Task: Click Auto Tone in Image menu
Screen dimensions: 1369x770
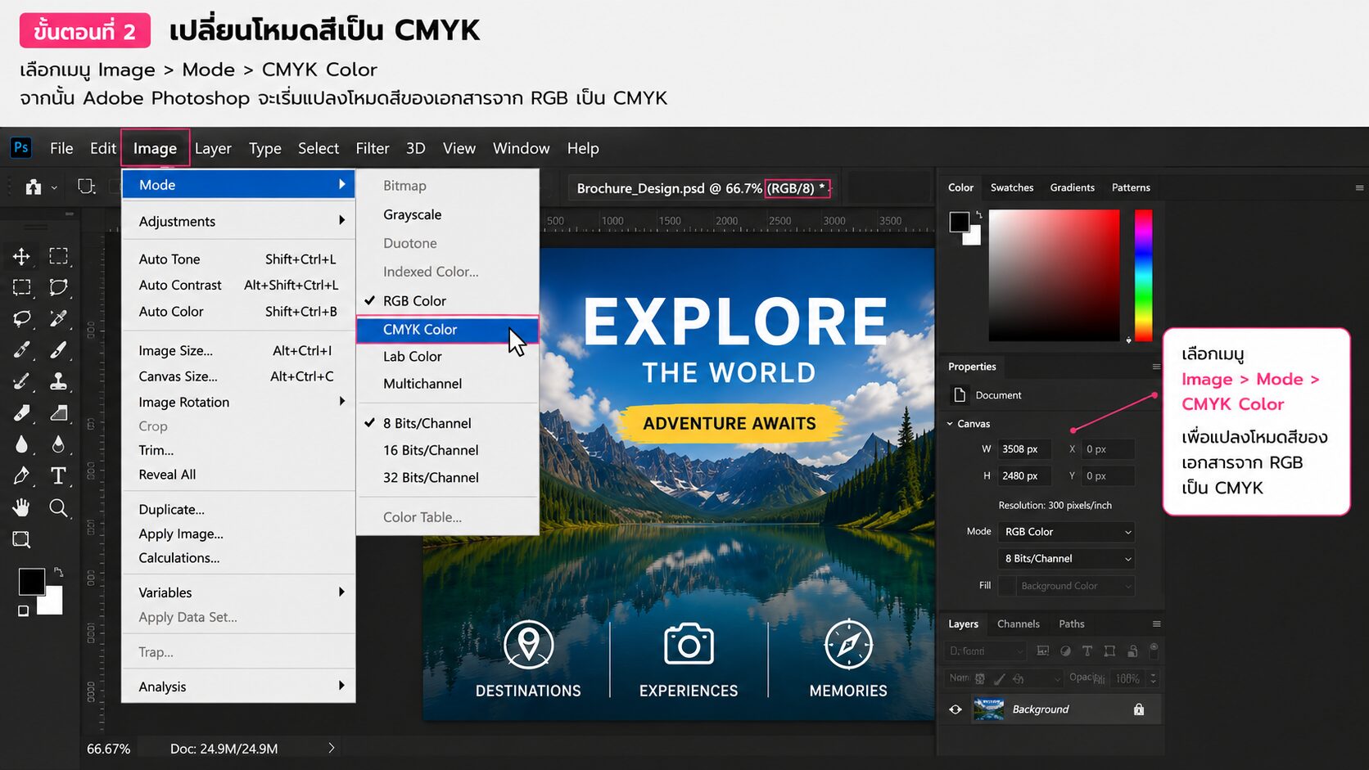Action: (x=238, y=259)
